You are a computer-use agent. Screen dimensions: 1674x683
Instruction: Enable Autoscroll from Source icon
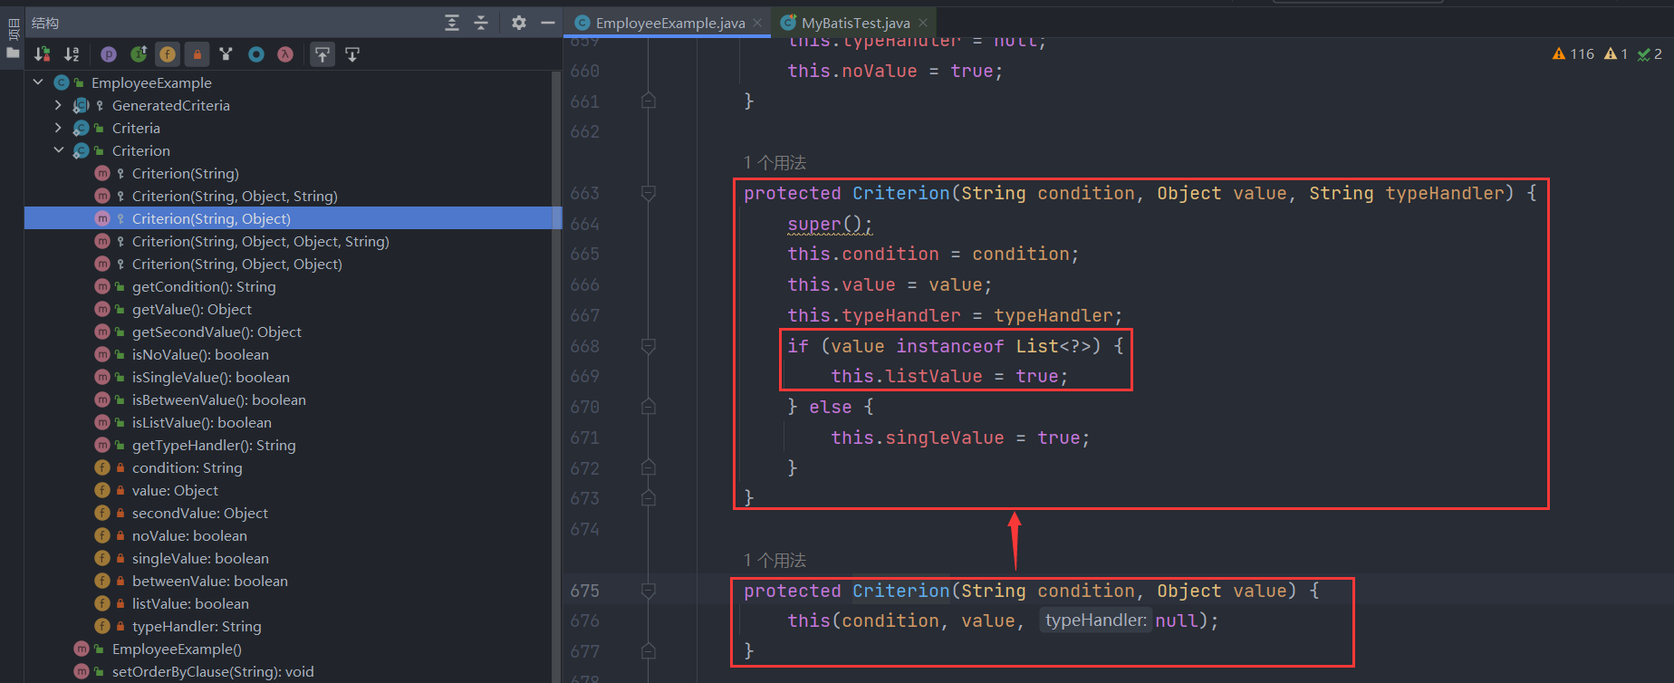click(352, 54)
